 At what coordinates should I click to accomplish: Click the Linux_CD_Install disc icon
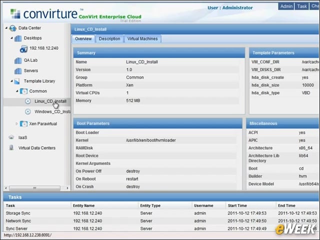[28, 101]
